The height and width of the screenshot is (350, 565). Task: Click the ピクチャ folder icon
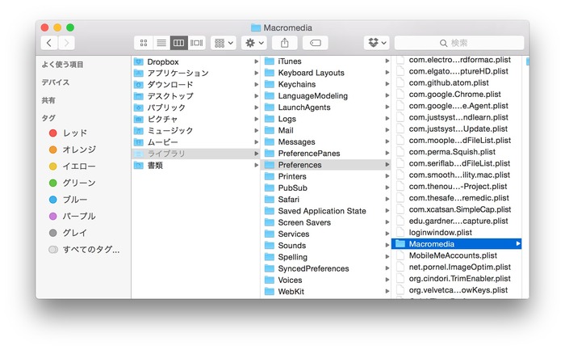click(138, 119)
